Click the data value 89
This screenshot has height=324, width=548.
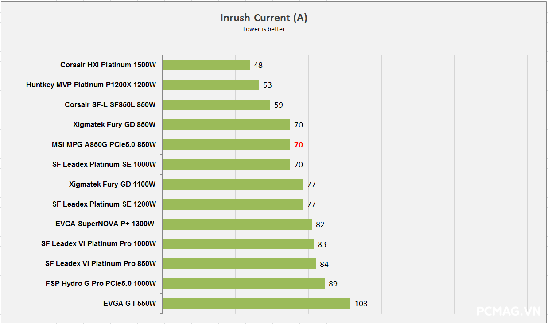click(333, 284)
